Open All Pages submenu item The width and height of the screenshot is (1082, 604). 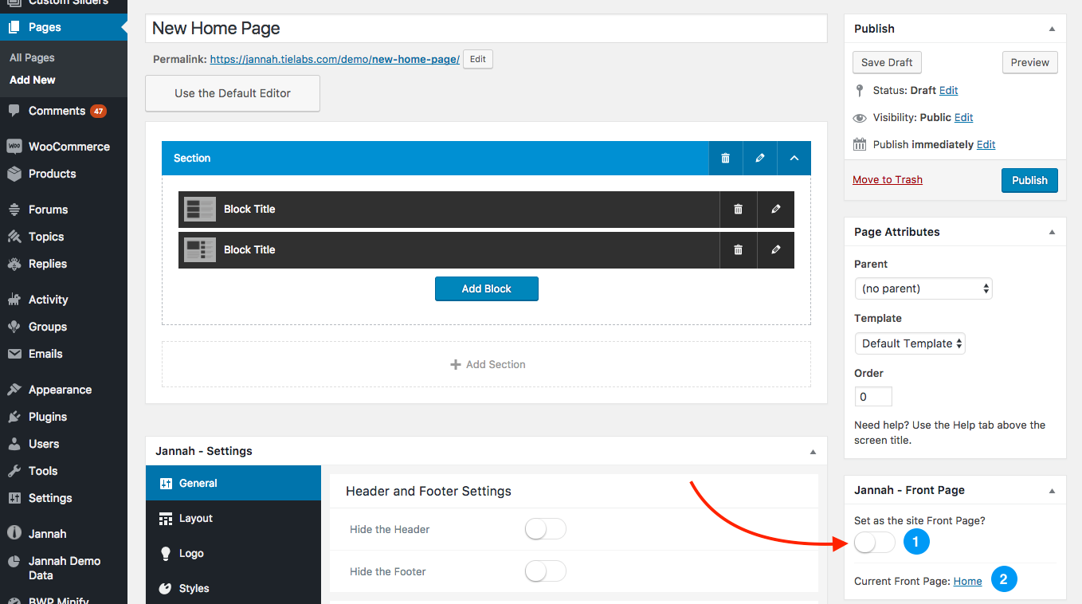[32, 57]
